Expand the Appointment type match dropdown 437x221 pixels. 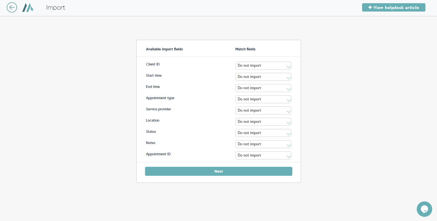[x=263, y=99]
